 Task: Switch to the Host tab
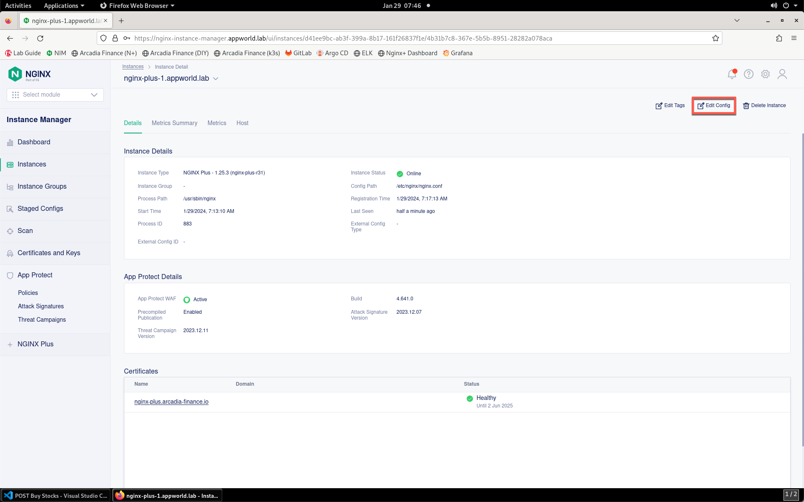(x=242, y=123)
